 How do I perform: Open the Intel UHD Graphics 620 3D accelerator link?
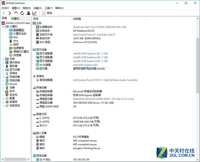[x=85, y=65]
